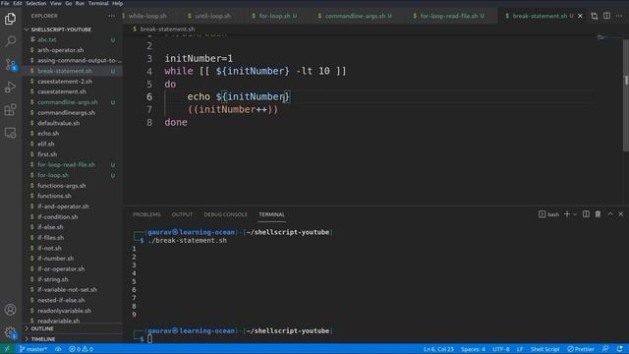This screenshot has height=354, width=629.
Task: Click the master branch in status bar
Action: tap(32, 349)
